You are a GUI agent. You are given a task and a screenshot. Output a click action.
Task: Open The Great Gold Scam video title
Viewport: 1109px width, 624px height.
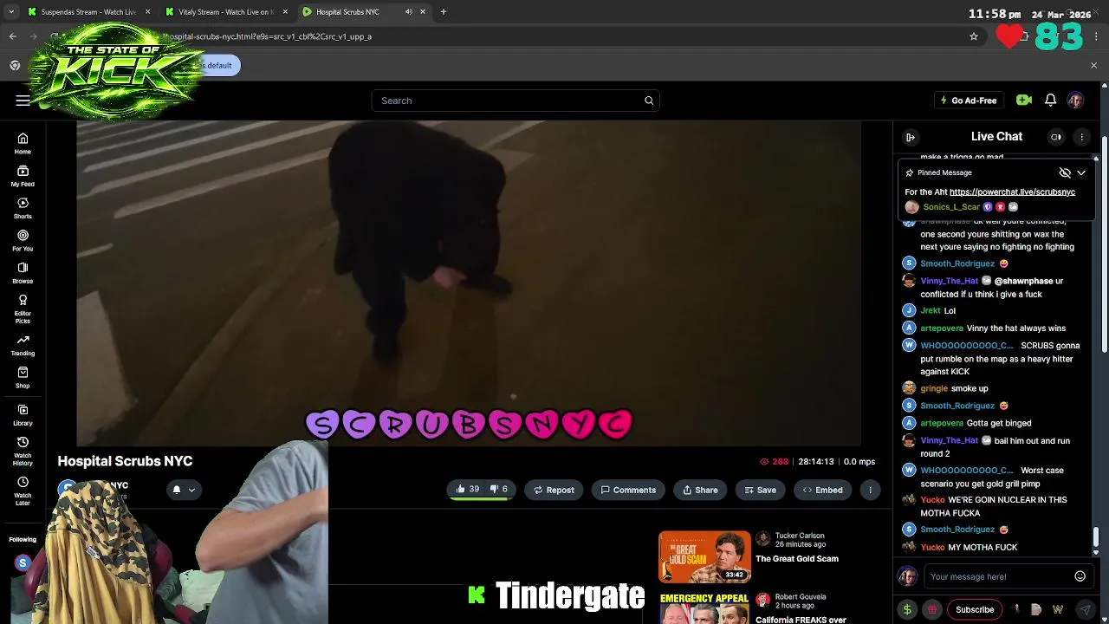point(797,559)
